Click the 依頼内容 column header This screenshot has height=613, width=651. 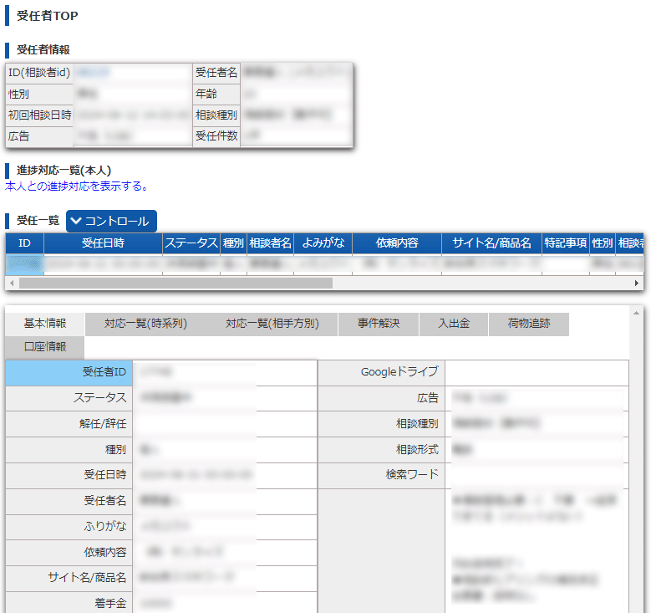click(396, 243)
